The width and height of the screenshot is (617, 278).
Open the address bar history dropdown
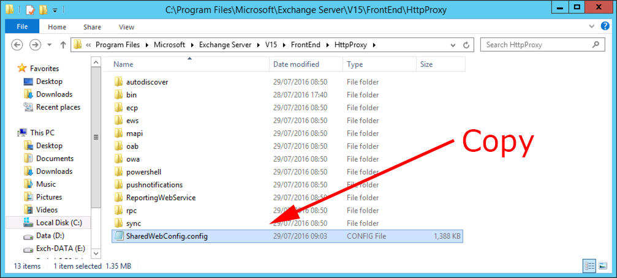coord(453,45)
